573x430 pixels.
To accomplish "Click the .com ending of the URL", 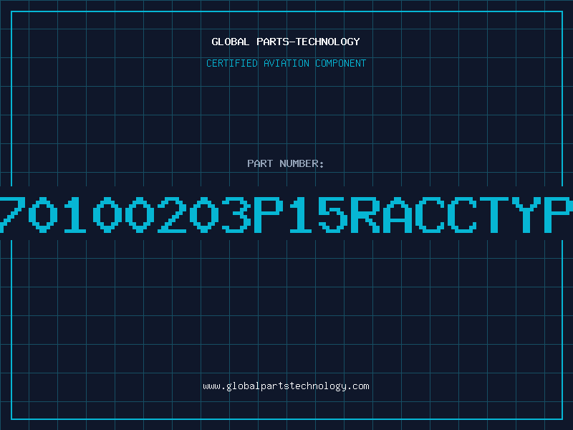I will click(358, 386).
